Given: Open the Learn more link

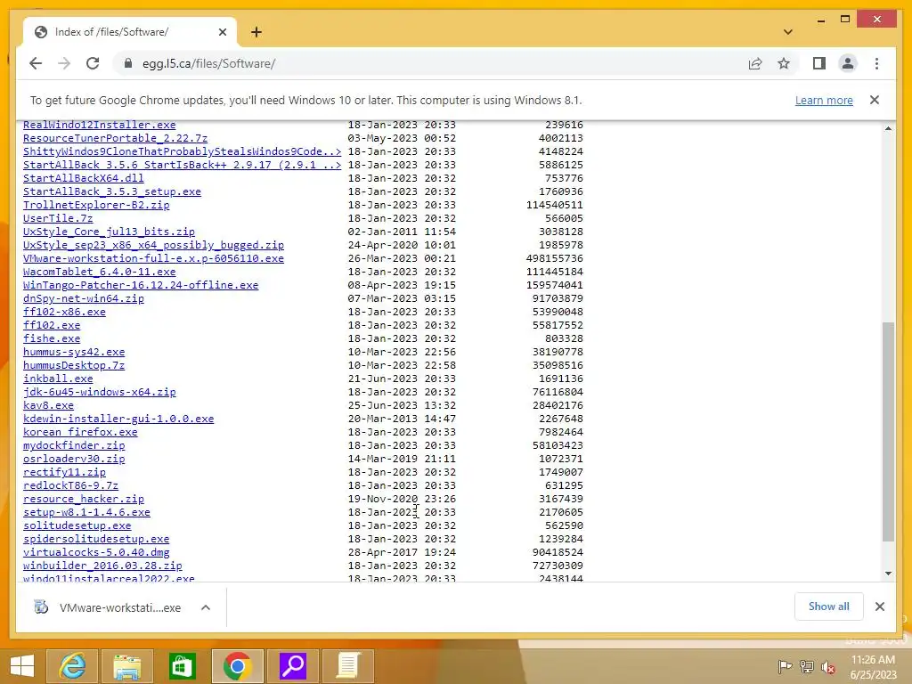Looking at the screenshot, I should [824, 100].
